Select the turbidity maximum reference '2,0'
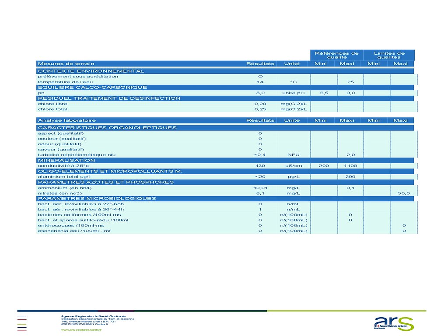 point(350,155)
